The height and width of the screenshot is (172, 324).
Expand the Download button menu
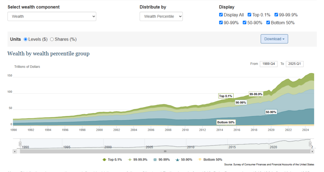pos(274,39)
